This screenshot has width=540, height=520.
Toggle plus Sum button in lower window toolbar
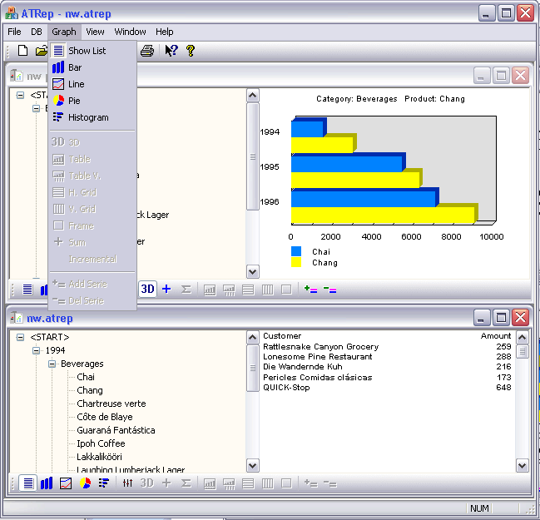coord(166,483)
